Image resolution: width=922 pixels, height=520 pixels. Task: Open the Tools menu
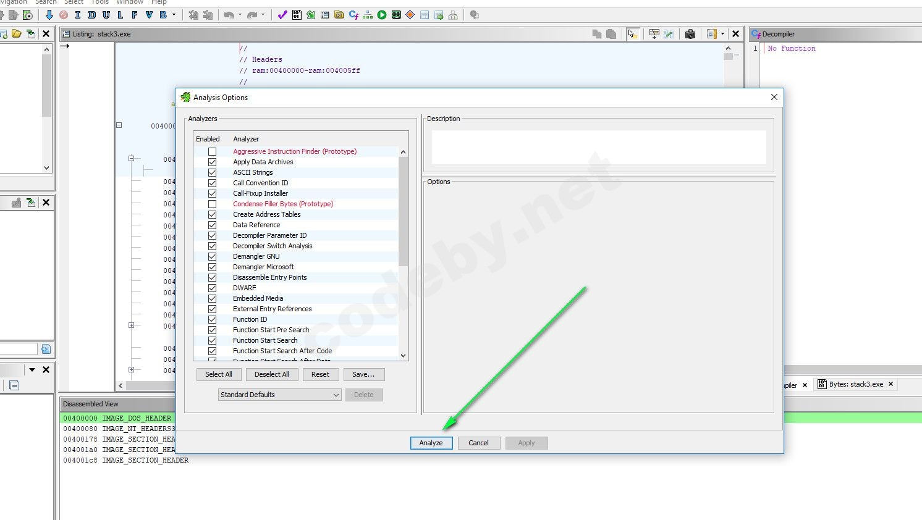pyautogui.click(x=100, y=2)
